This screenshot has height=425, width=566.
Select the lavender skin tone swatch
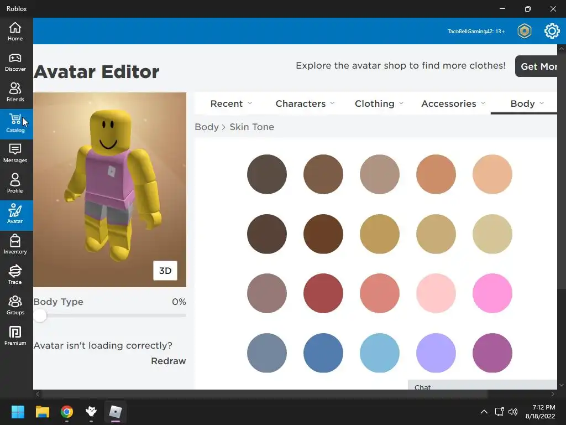point(436,353)
